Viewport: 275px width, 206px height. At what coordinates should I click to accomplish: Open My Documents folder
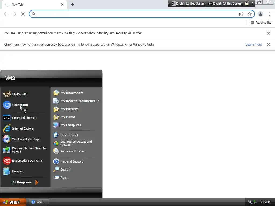(76, 93)
